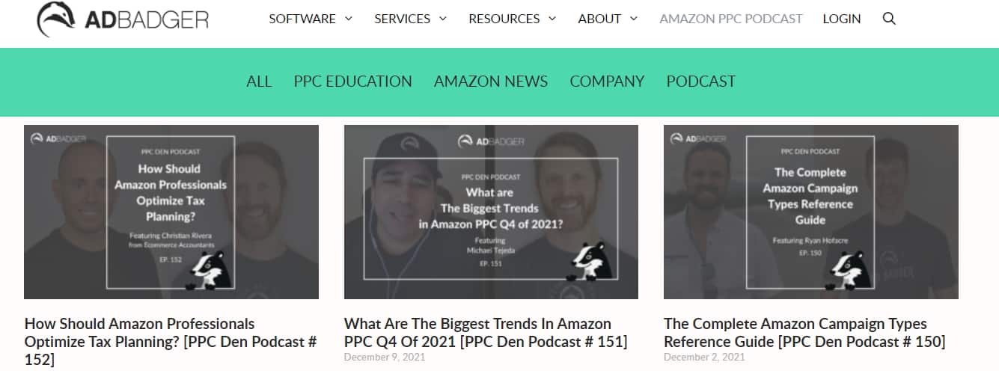999x371 pixels.
Task: Click the Ad Badger logo icon
Action: coord(55,19)
